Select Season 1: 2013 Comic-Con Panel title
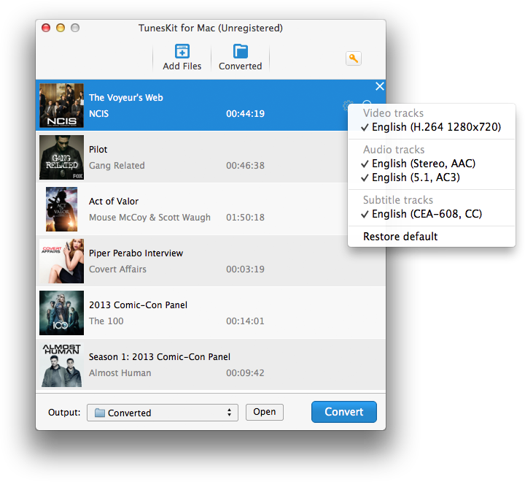This screenshot has height=482, width=525. (160, 356)
